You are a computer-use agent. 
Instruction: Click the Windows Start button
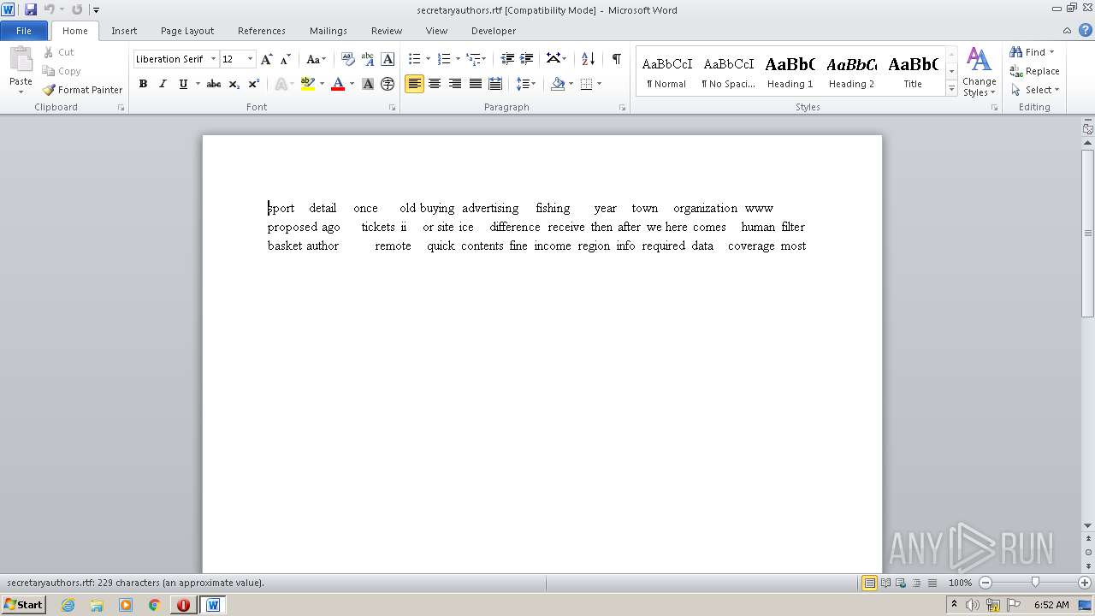tap(23, 604)
